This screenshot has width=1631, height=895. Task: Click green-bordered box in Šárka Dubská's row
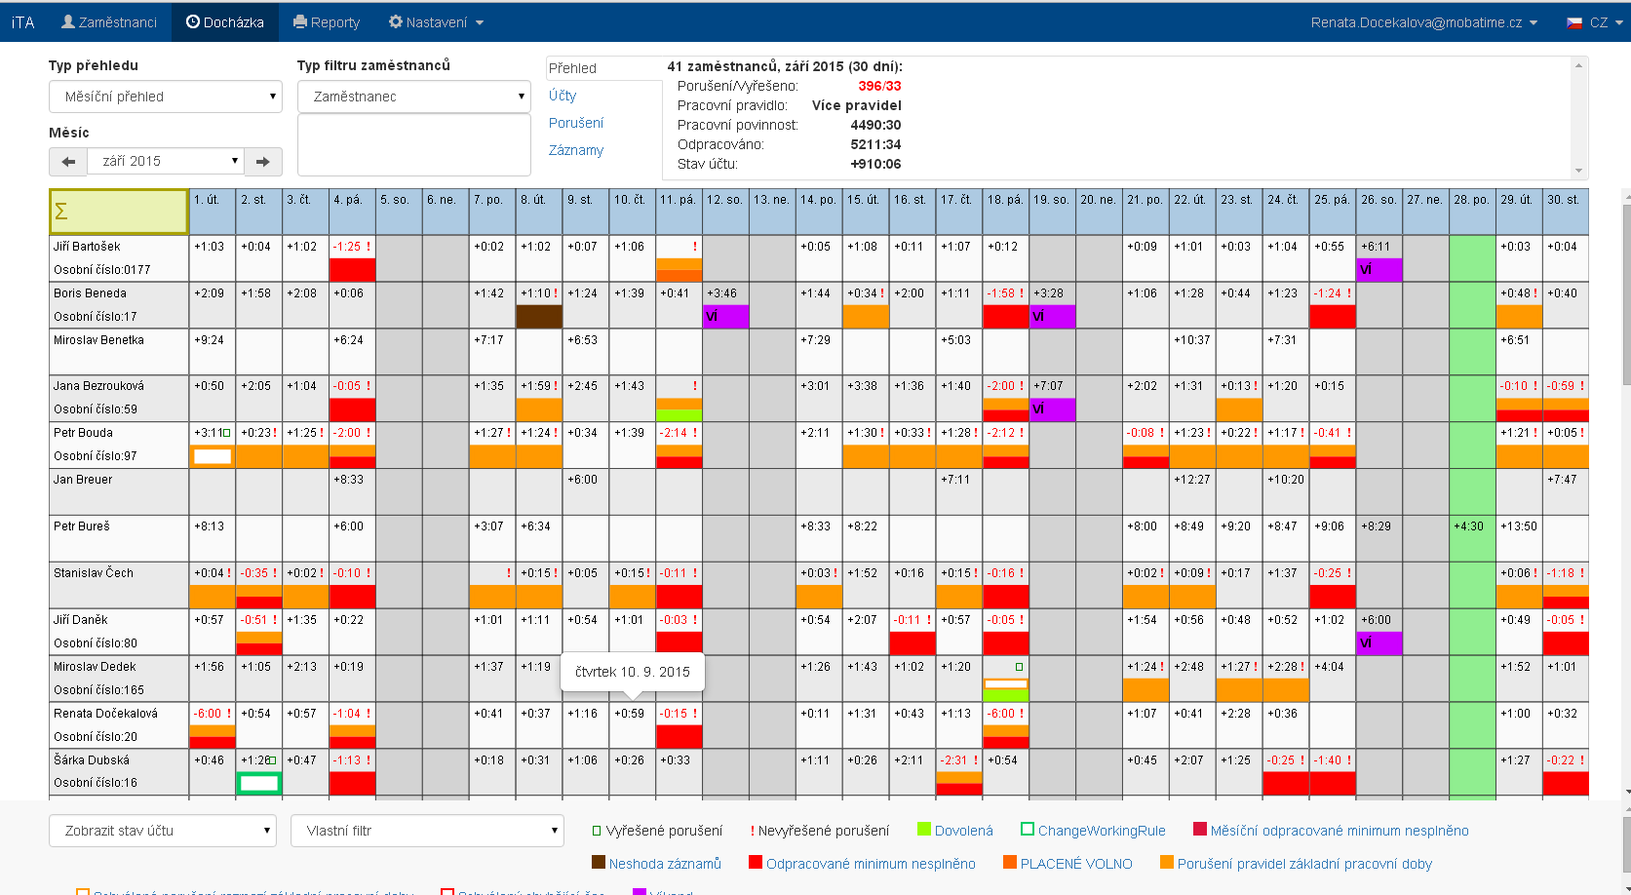259,783
